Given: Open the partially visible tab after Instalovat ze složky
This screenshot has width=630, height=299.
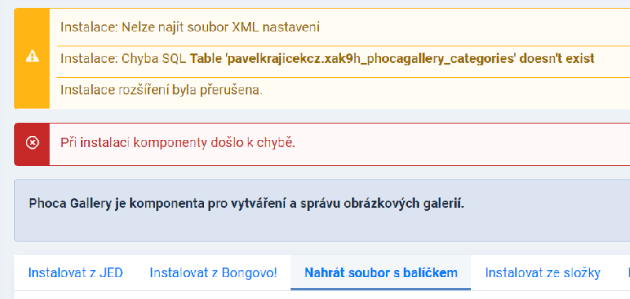Looking at the screenshot, I should point(628,273).
